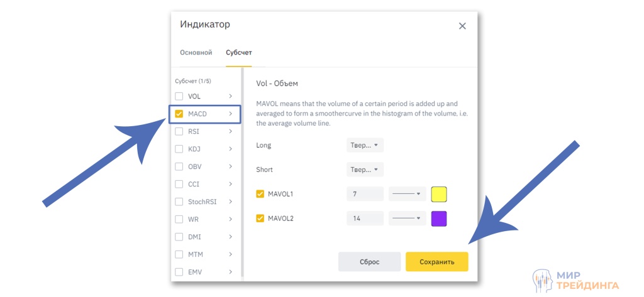Open WR settings chevron arrow
The width and height of the screenshot is (644, 297).
[231, 220]
